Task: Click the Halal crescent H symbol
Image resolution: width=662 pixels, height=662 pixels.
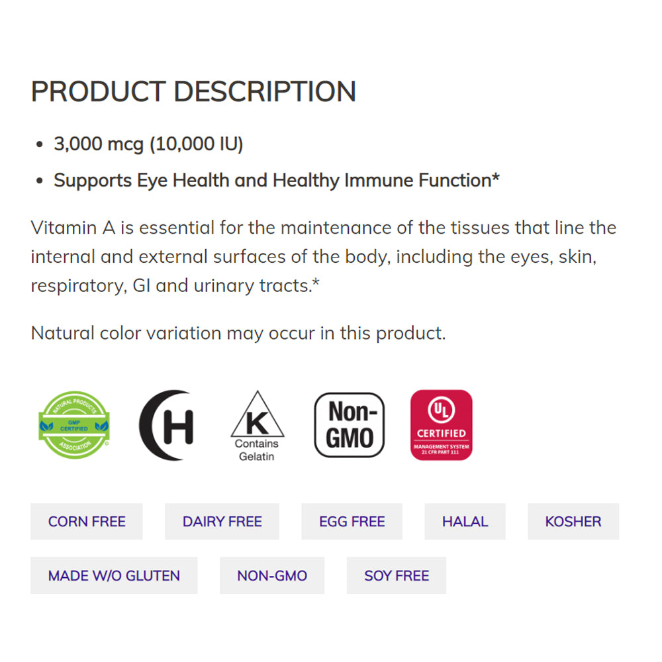Action: 167,425
